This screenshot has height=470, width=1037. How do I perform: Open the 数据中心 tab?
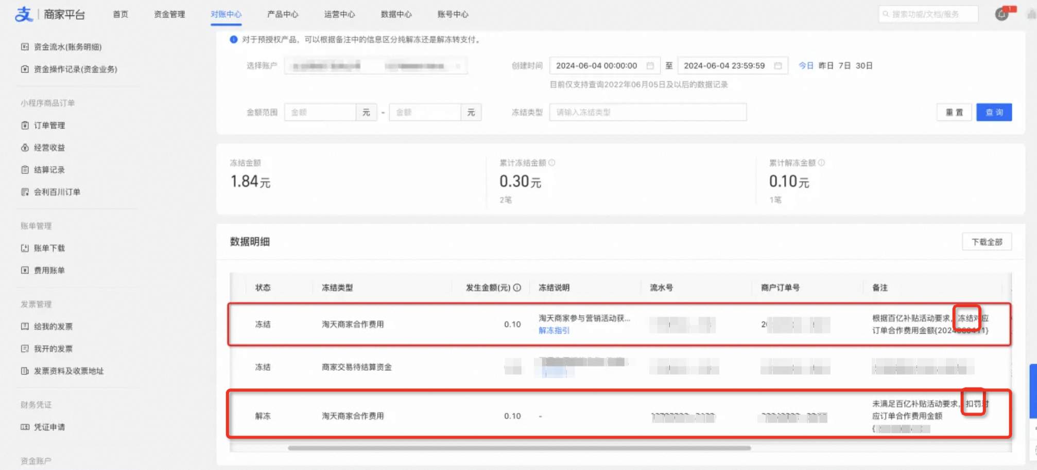pos(396,14)
